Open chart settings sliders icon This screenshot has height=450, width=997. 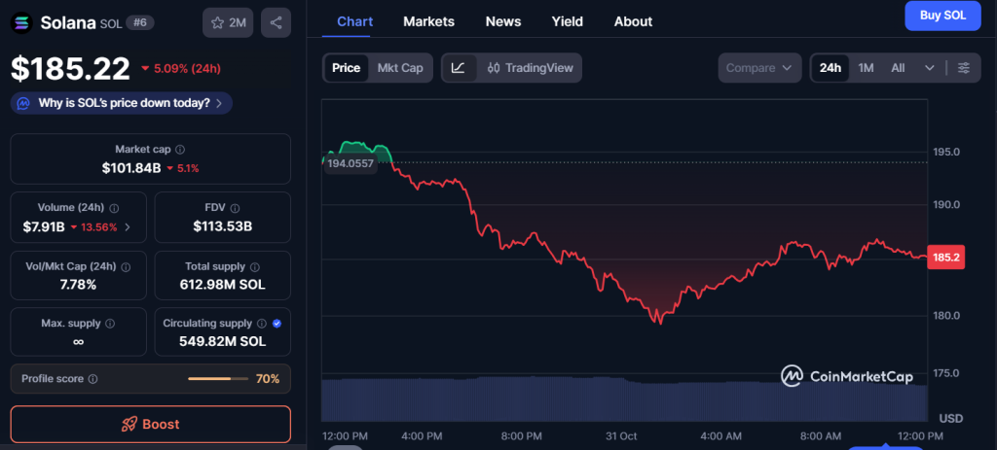[963, 68]
